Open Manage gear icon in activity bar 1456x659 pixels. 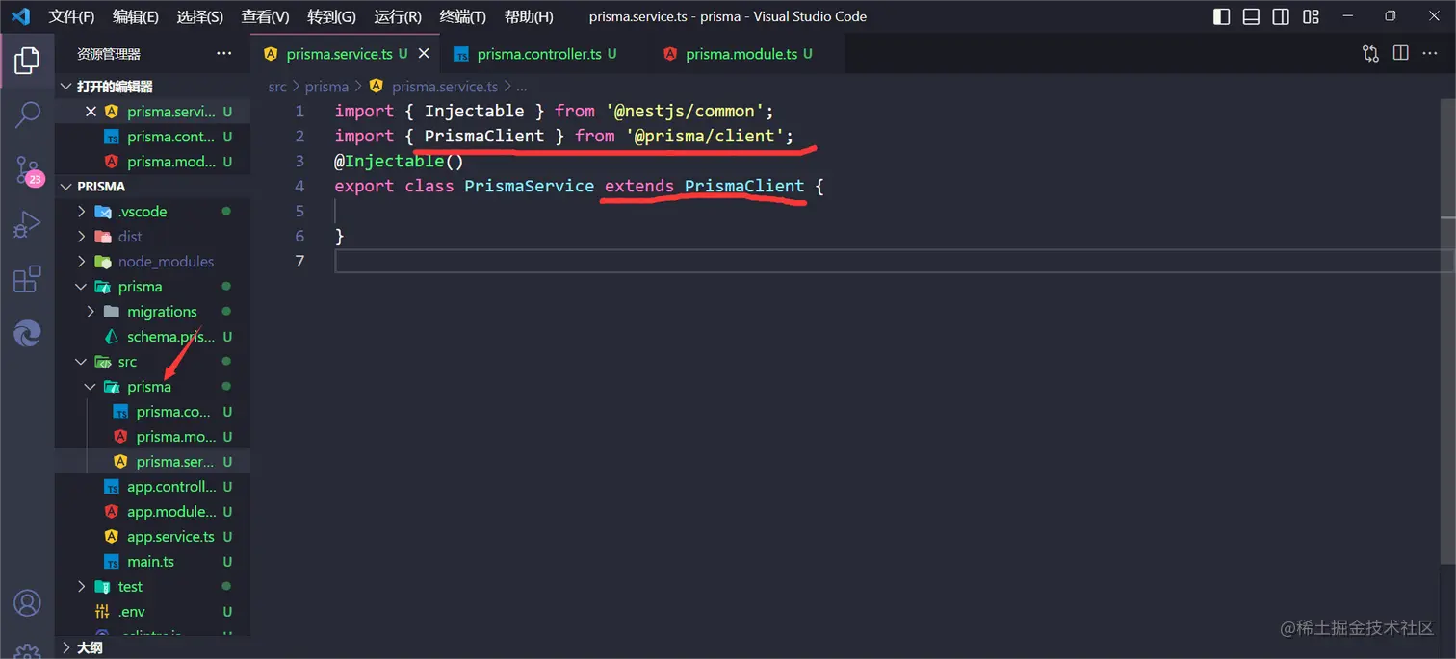point(27,651)
